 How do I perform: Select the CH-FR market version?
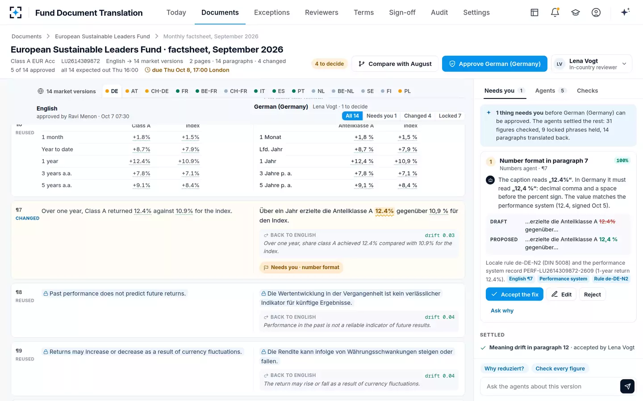pyautogui.click(x=236, y=91)
